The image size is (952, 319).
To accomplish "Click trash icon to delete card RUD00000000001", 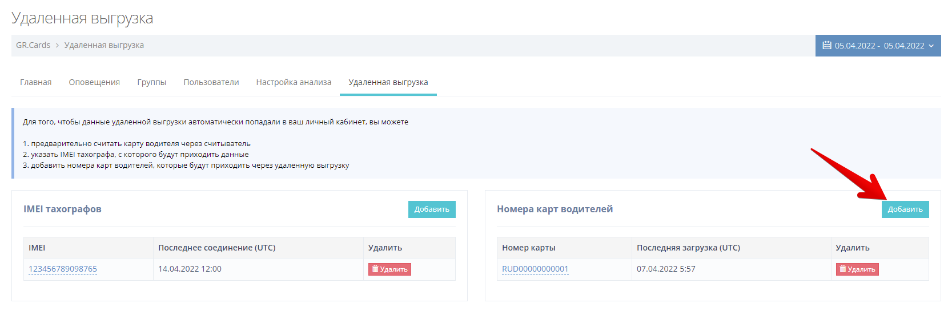I will pyautogui.click(x=843, y=269).
